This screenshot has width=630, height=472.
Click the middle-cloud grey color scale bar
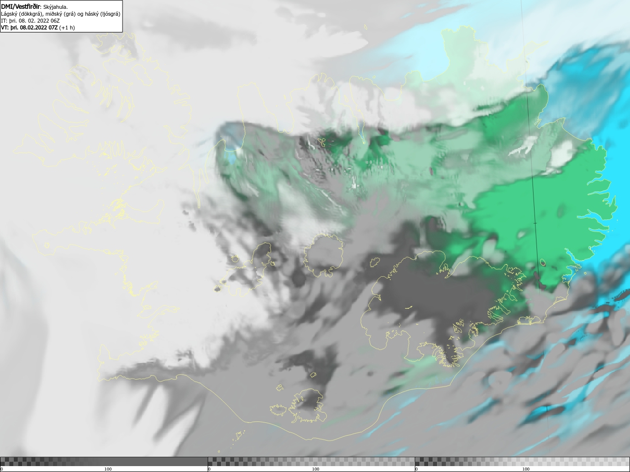(311, 461)
